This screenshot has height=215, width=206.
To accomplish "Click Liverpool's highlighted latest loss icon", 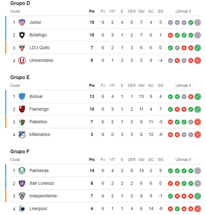I will point(198,209).
